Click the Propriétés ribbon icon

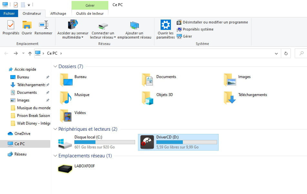tap(11, 25)
